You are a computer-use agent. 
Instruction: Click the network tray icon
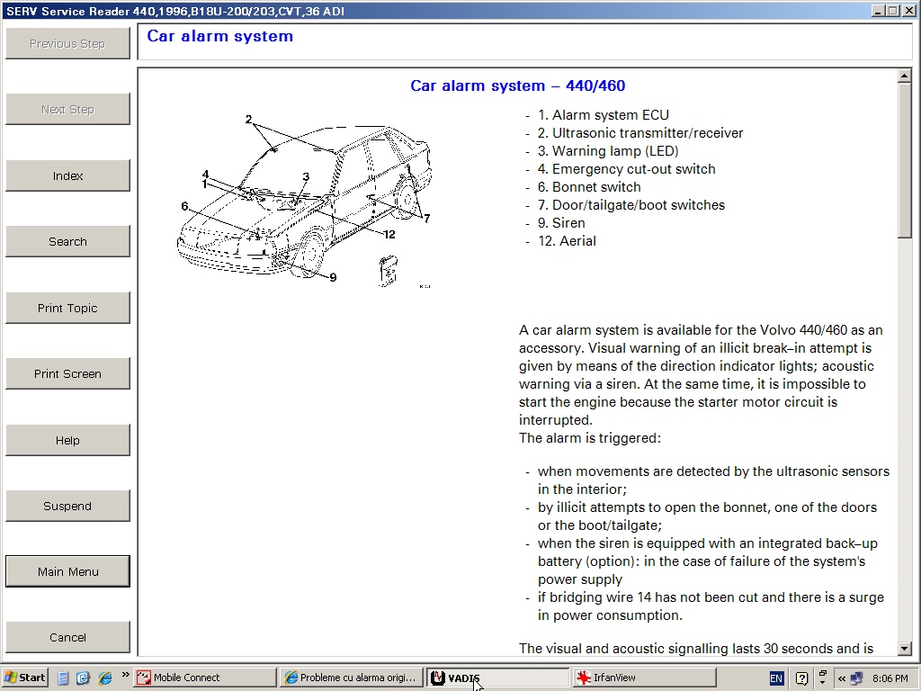pos(856,678)
